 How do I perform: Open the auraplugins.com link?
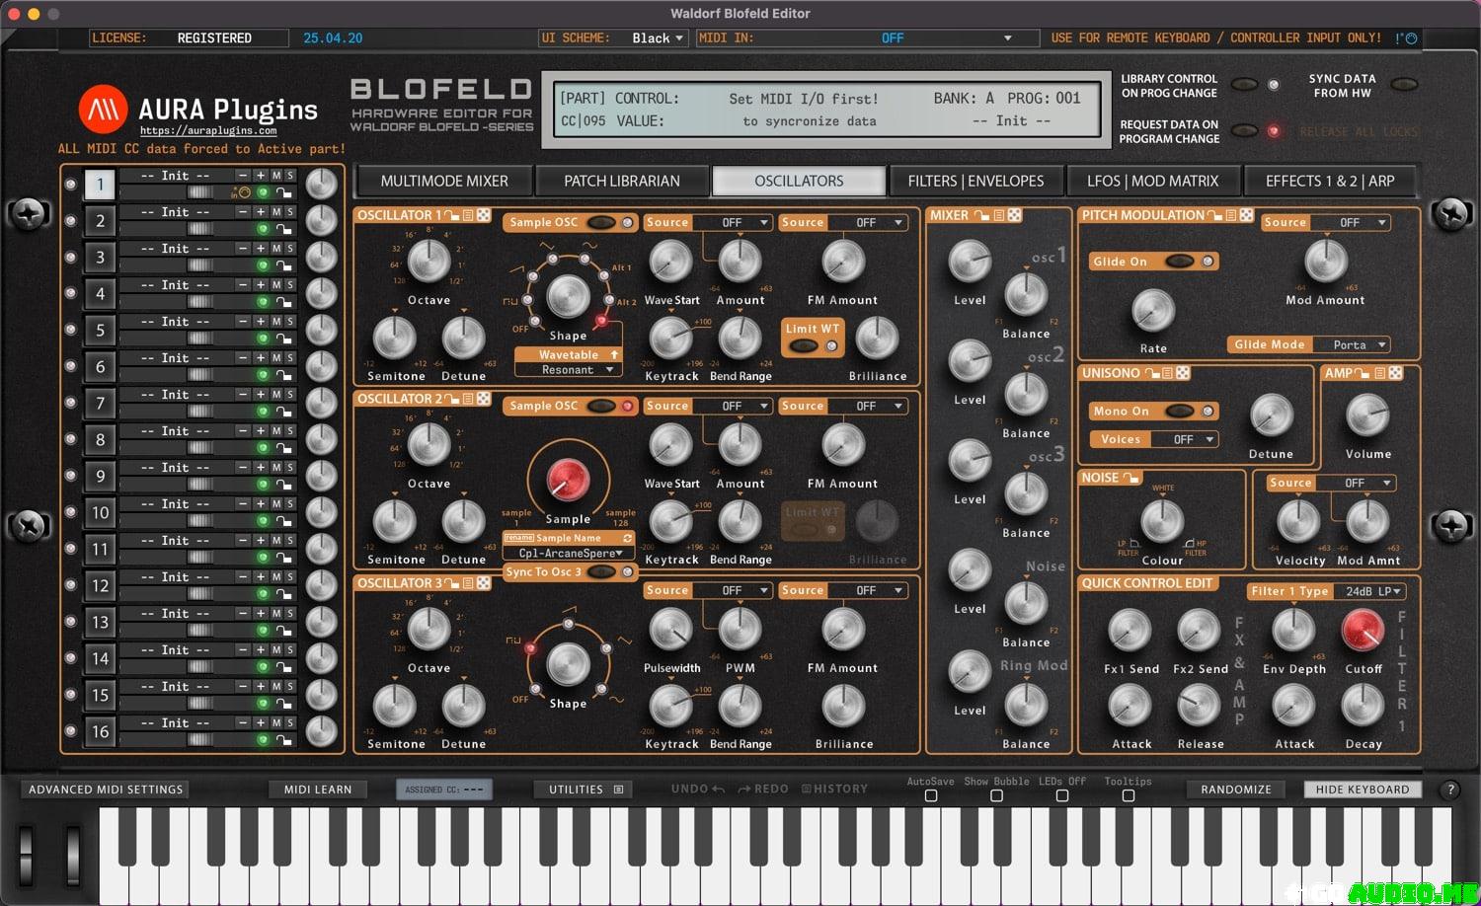point(207,130)
